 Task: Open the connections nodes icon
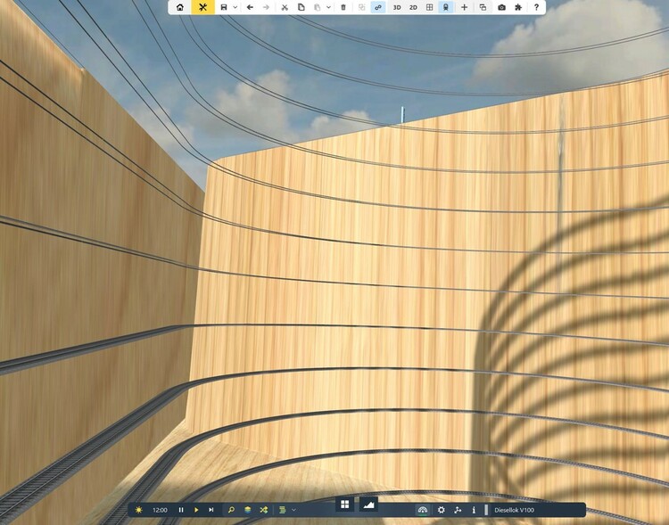458,510
